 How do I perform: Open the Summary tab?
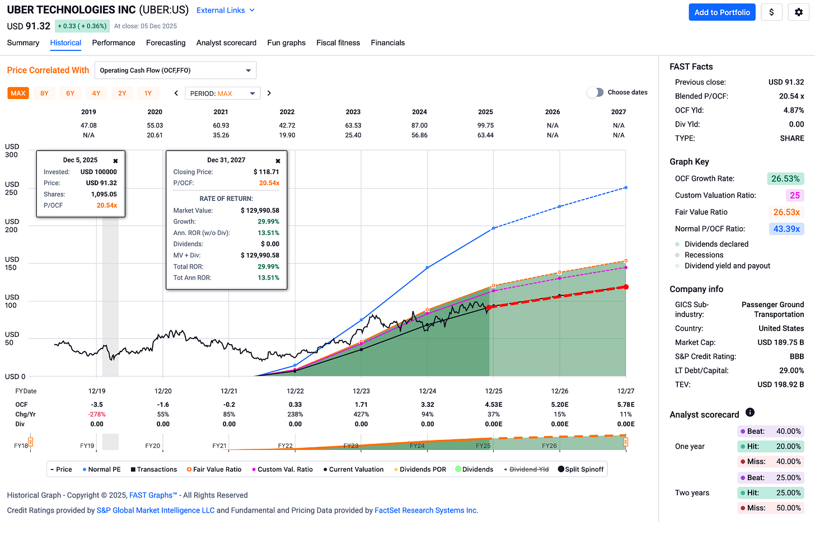(x=23, y=43)
